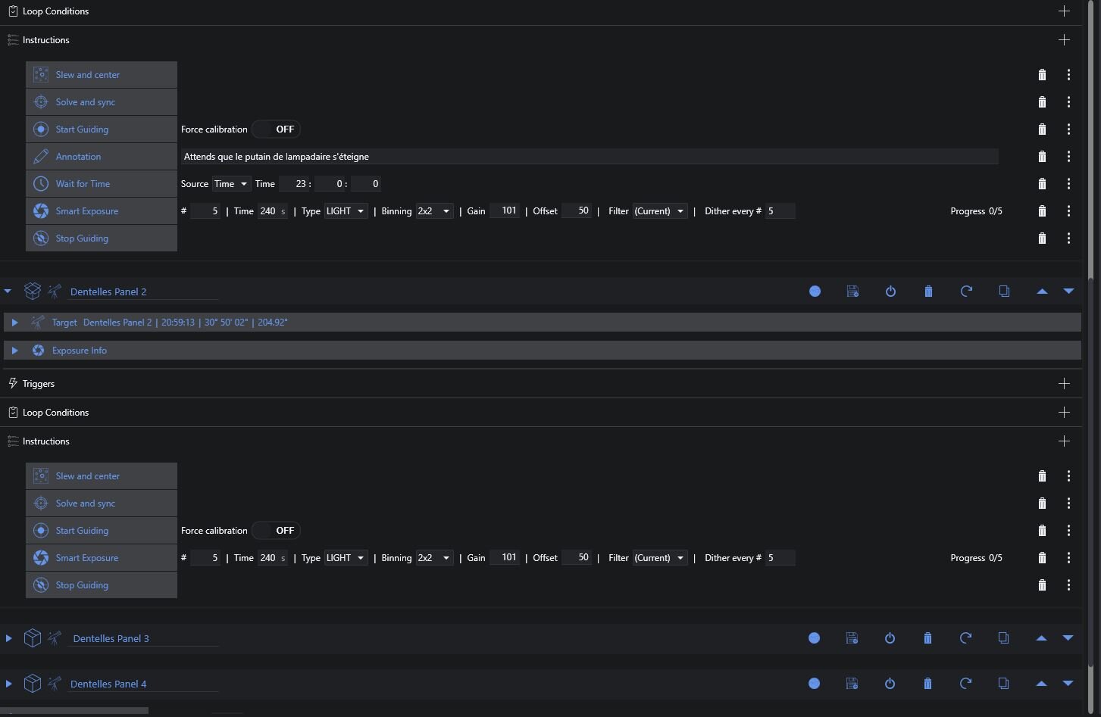Screen dimensions: 1101x717
Task: Expand the Dentelles Panel 4 container
Action: 8,684
